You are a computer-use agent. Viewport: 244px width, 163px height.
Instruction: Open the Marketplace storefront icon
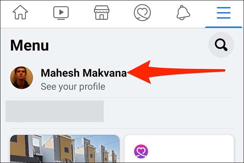coord(102,13)
